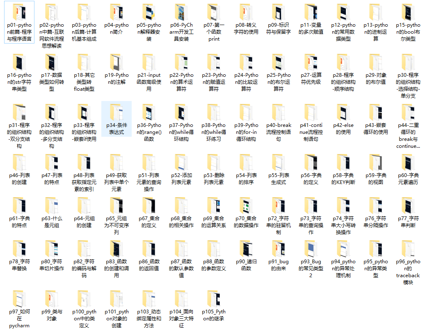Screen dimensions: 425x331
Task: Select the p36-Python的range()函数 folder icon
Action: click(x=149, y=113)
